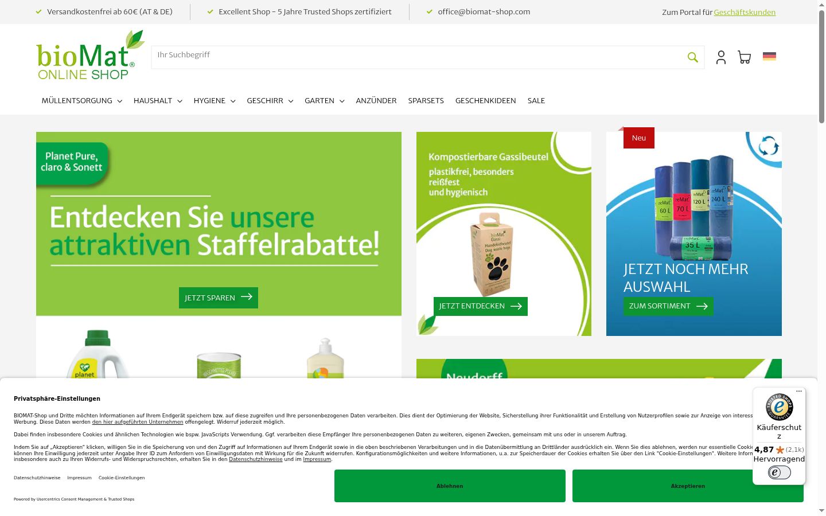826x516 pixels.
Task: Open the Sparsets category
Action: point(426,101)
